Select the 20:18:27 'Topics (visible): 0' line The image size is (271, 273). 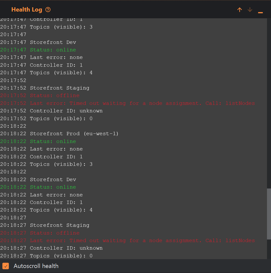(x=46, y=256)
